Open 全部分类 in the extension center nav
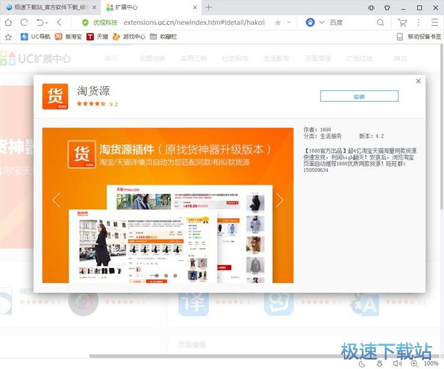Viewport: 444px width, 369px height. point(152,59)
